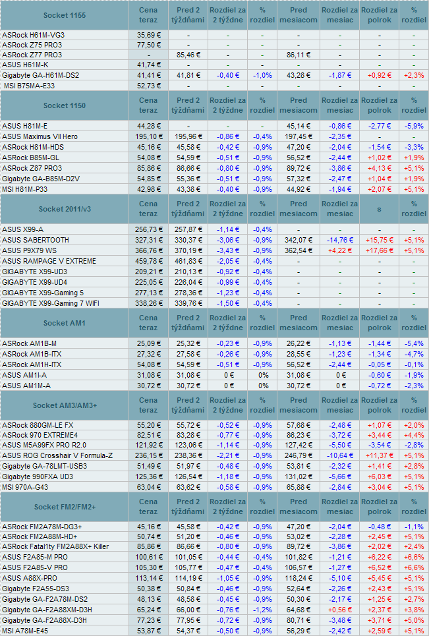Choose the ASUS AM1M-A product name

click(x=26, y=386)
